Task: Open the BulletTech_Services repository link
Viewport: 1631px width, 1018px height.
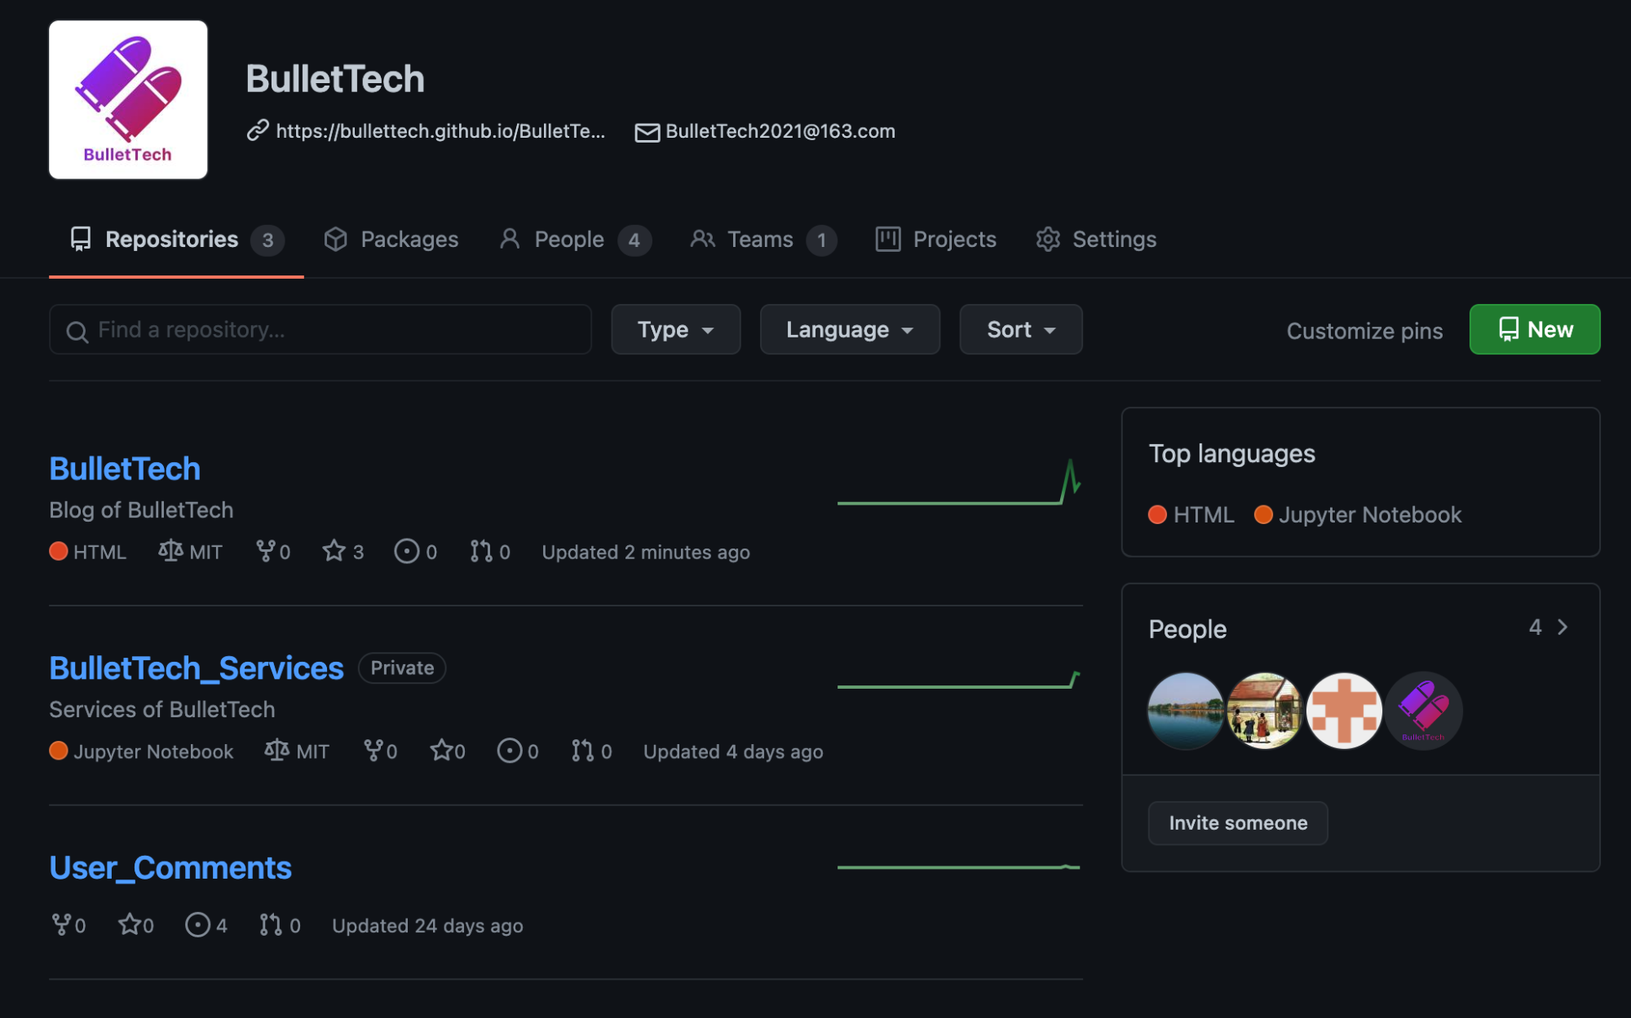Action: pos(197,668)
